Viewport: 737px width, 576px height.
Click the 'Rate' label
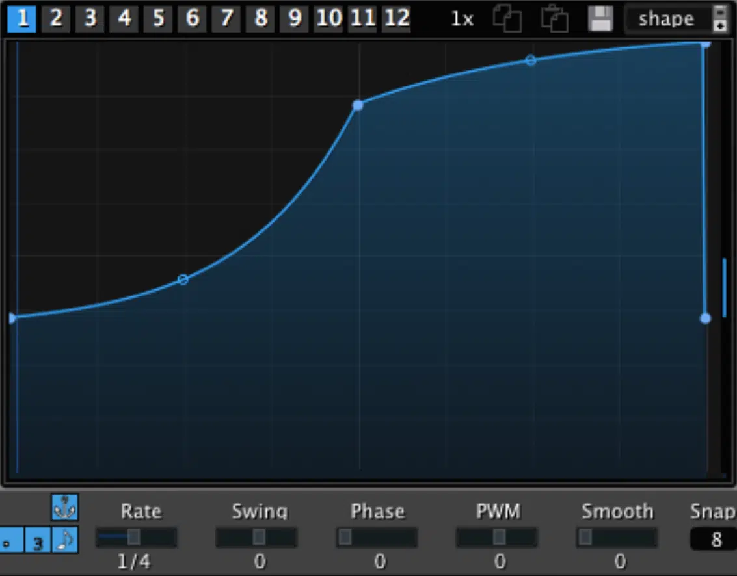(x=141, y=511)
